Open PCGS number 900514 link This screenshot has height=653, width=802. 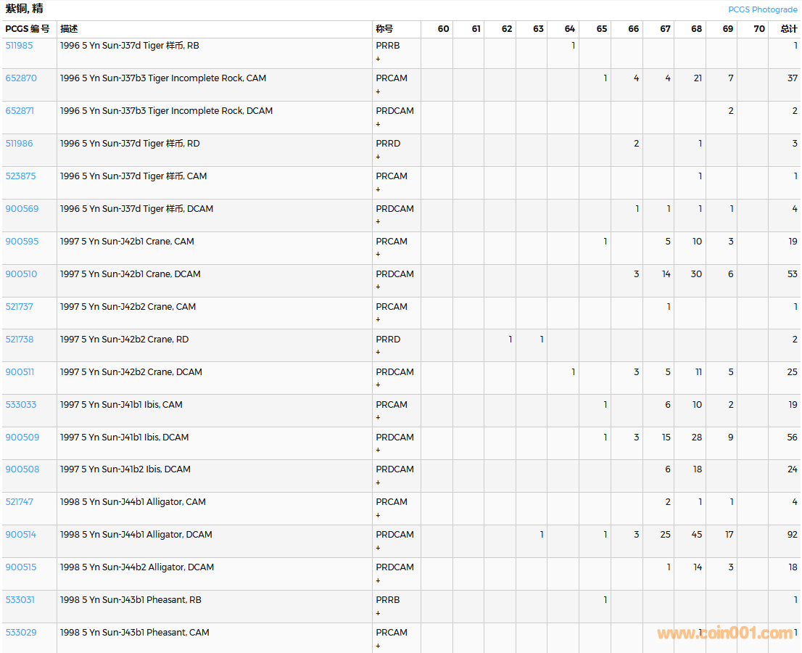21,535
